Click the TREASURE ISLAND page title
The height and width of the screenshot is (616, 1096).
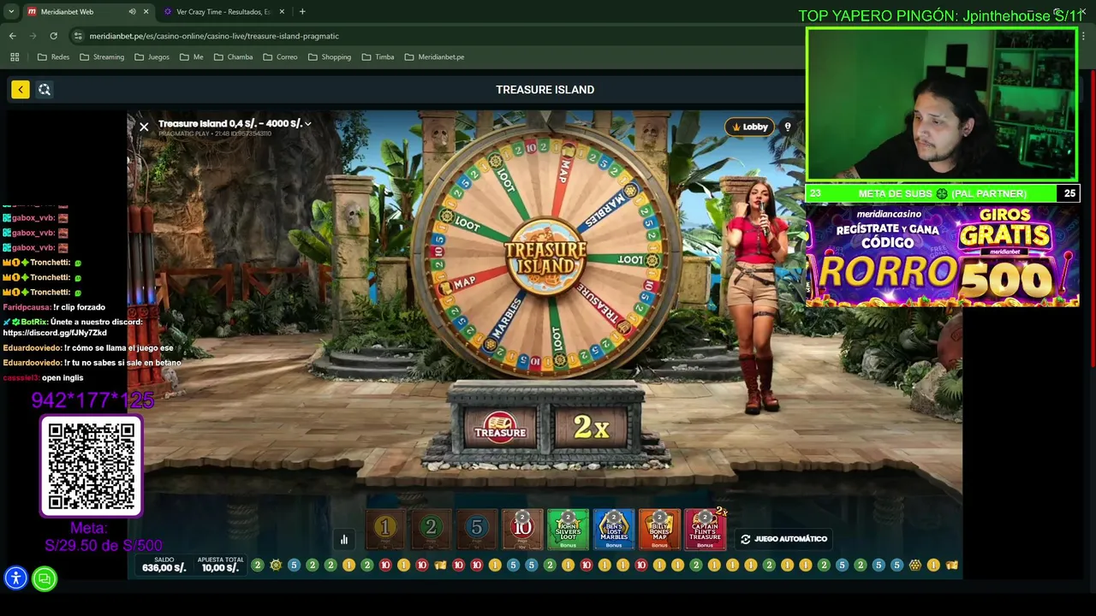tap(545, 89)
